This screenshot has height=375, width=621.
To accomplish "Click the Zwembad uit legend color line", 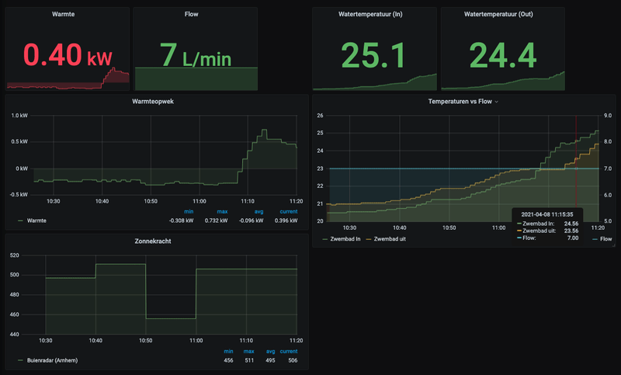I will click(x=369, y=239).
